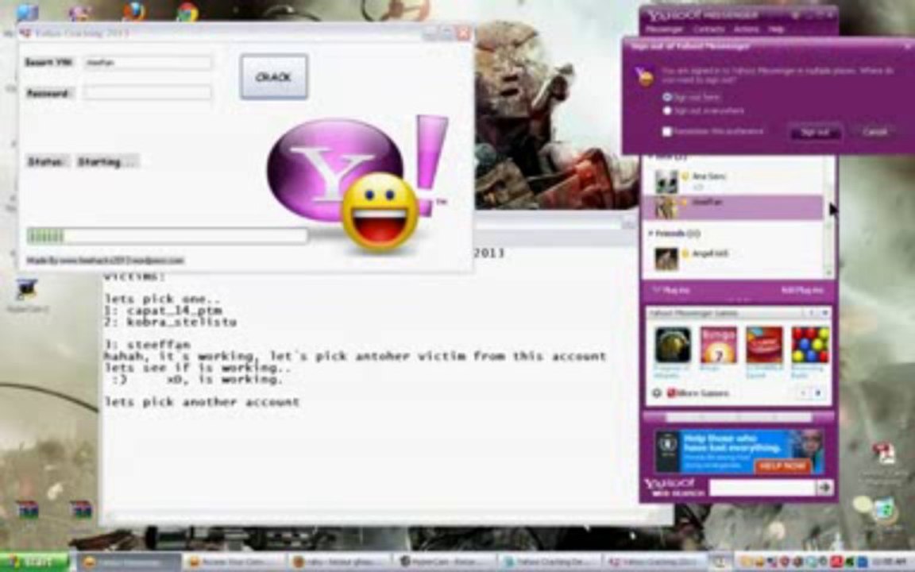The height and width of the screenshot is (572, 915).
Task: Click the text '1: capat_14_ptm'
Action: click(x=163, y=311)
